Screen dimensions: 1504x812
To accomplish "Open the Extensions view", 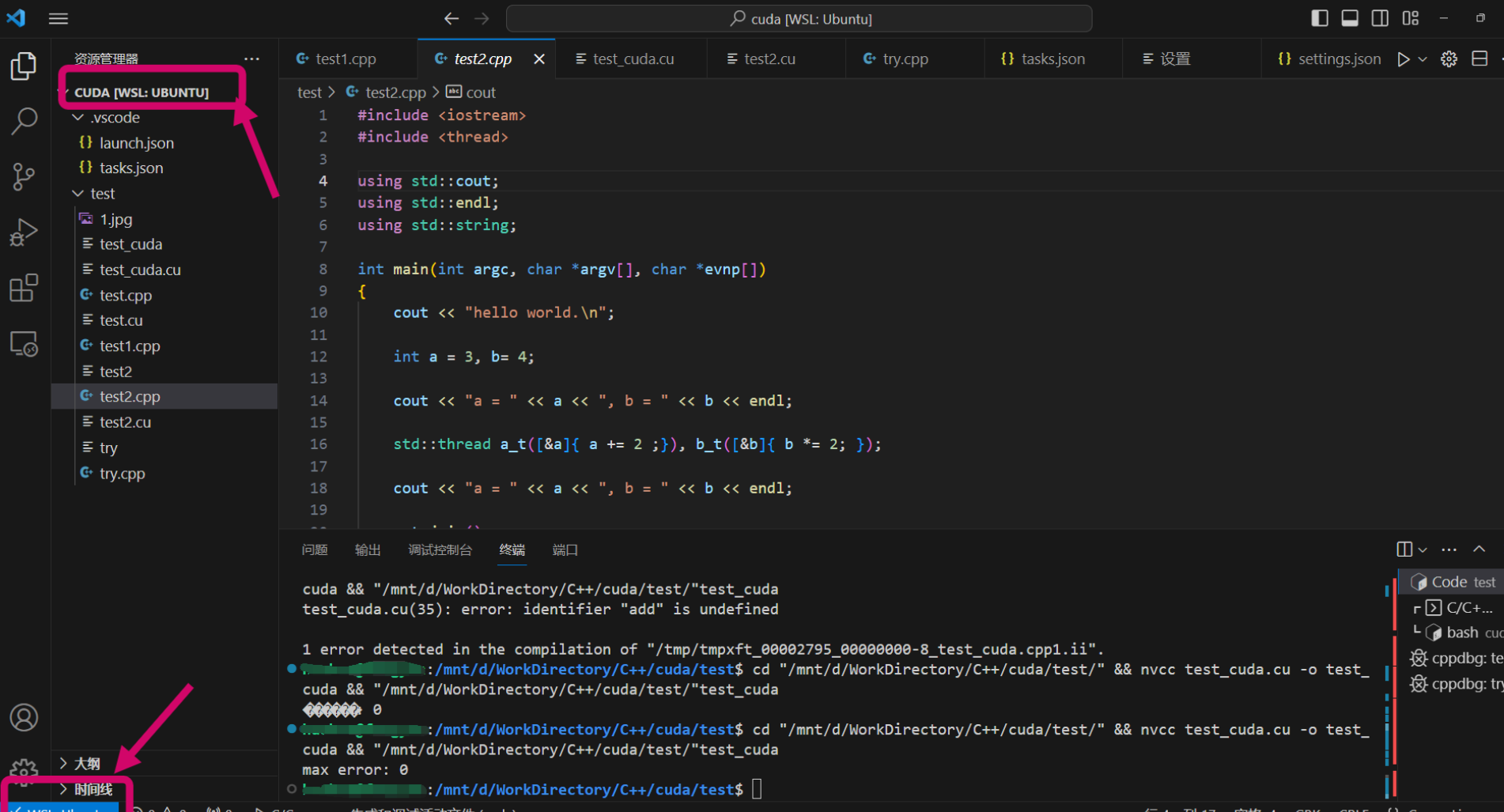I will pyautogui.click(x=23, y=288).
